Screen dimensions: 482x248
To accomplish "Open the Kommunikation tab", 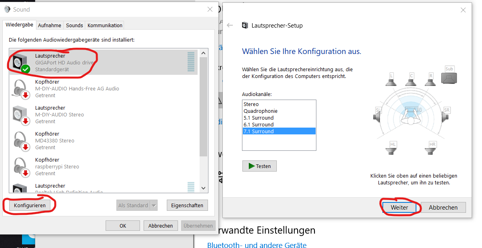I will pyautogui.click(x=105, y=25).
